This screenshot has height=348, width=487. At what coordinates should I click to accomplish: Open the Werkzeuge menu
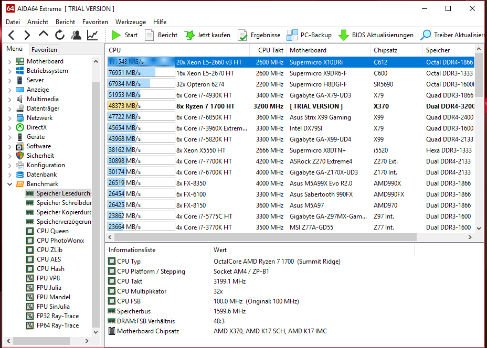[x=131, y=21]
